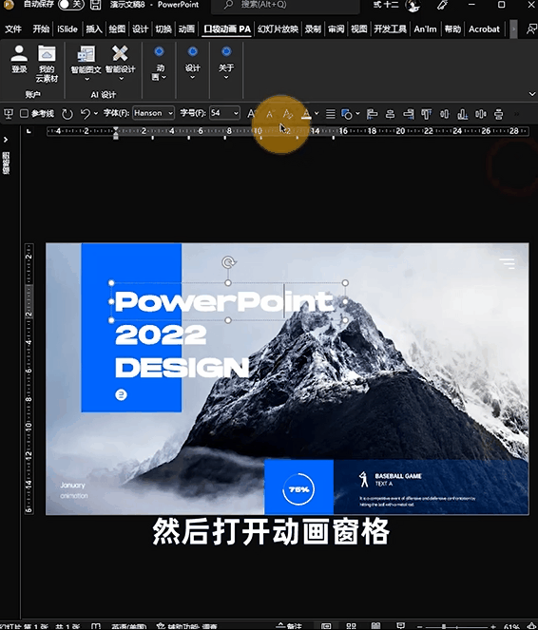Click the paragraph alignment lines icon
This screenshot has width=538, height=630.
tap(330, 114)
